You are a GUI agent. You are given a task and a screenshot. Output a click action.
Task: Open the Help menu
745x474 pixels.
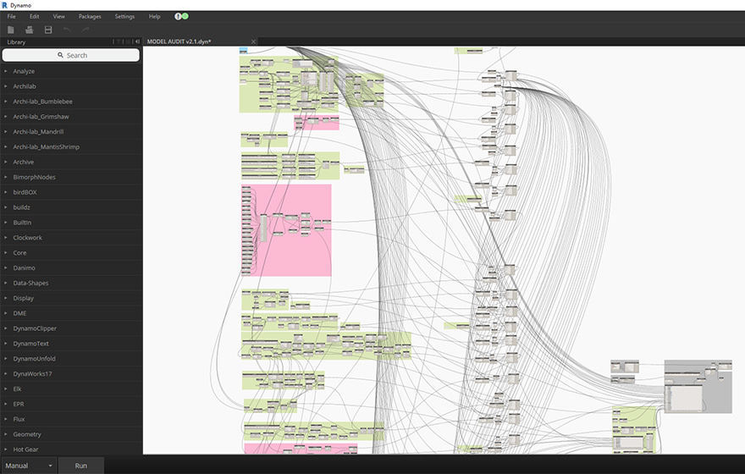point(154,16)
